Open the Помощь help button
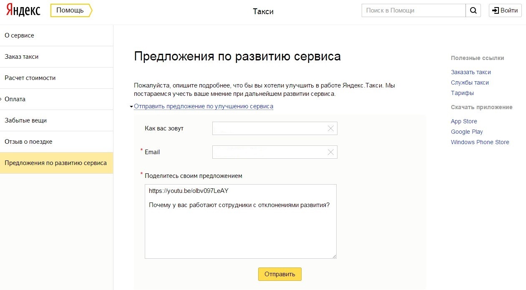This screenshot has width=526, height=290. point(71,10)
